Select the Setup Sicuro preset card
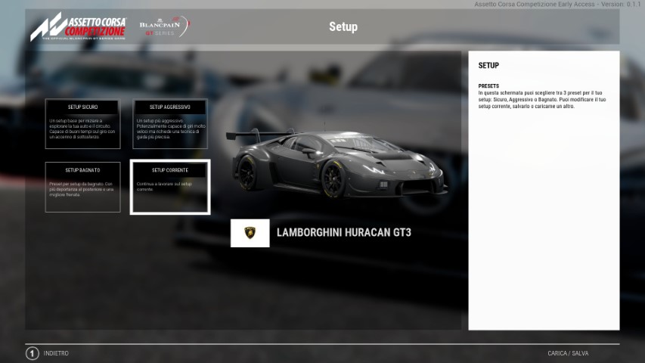The height and width of the screenshot is (363, 645). pos(82,123)
